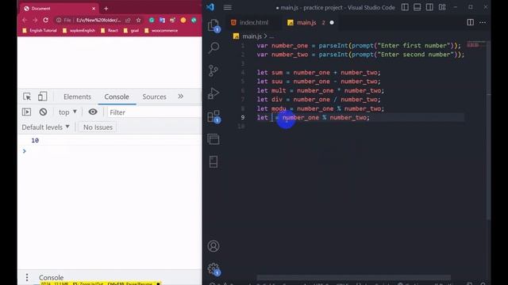Open the VS Code hamburger menu
Image resolution: width=508 pixels, height=285 pixels.
[x=228, y=7]
